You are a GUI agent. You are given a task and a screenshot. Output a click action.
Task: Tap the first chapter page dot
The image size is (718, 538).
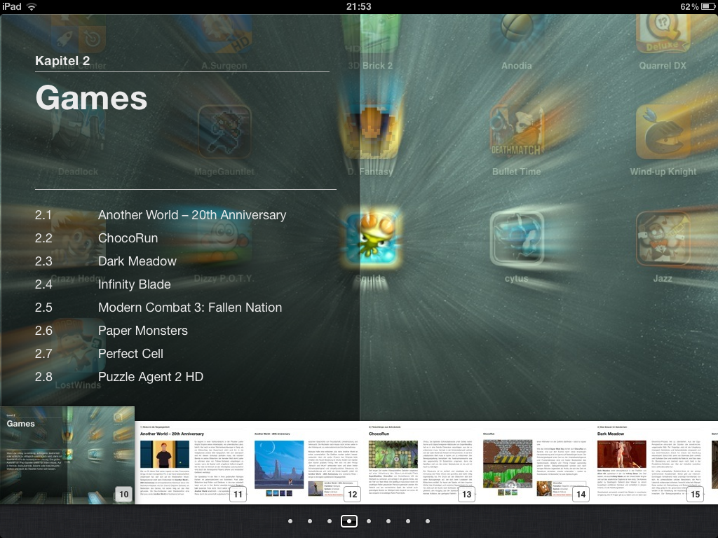(290, 521)
